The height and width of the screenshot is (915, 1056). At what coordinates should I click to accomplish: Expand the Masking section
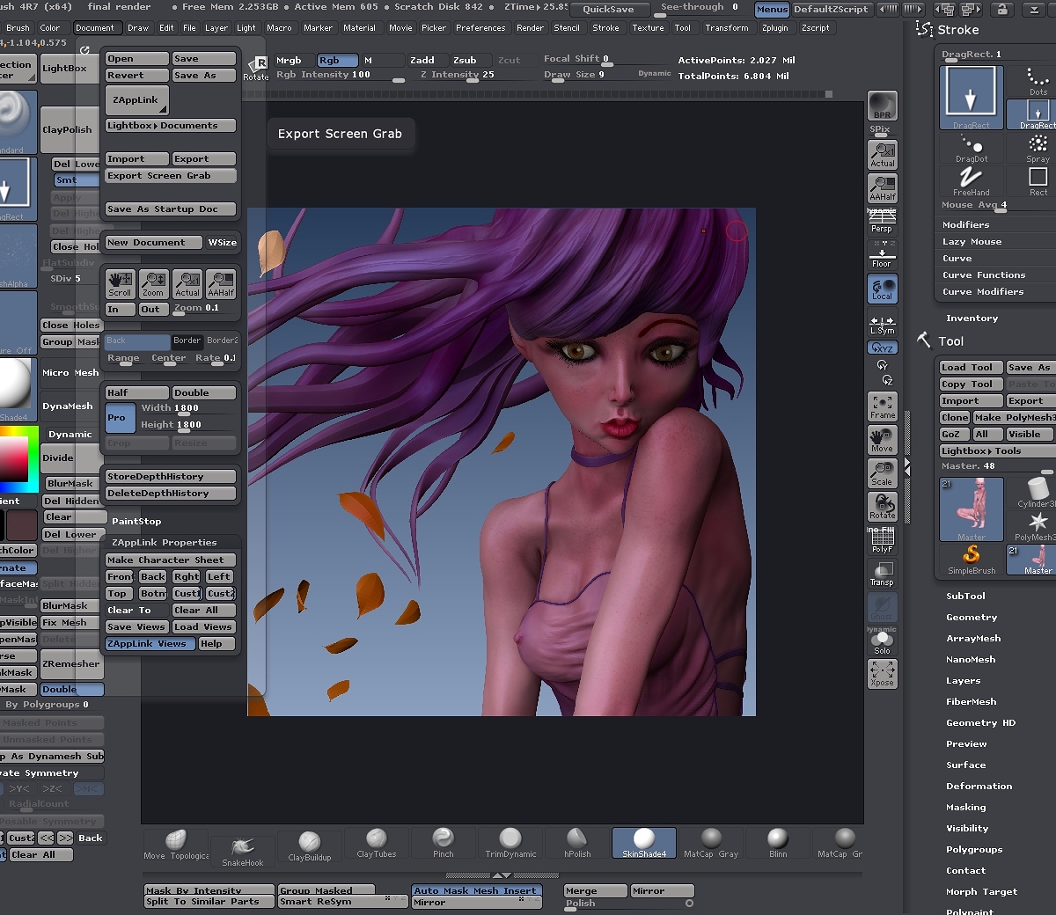tap(965, 807)
